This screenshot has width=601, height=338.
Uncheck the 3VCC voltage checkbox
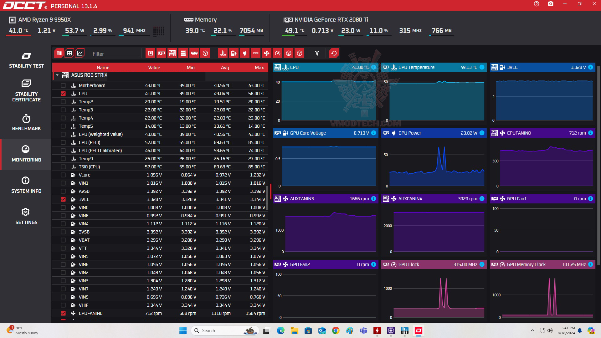(63, 199)
